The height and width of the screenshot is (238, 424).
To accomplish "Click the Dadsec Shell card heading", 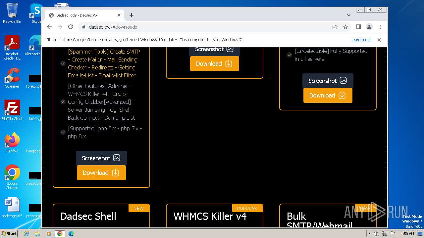I will [x=88, y=216].
